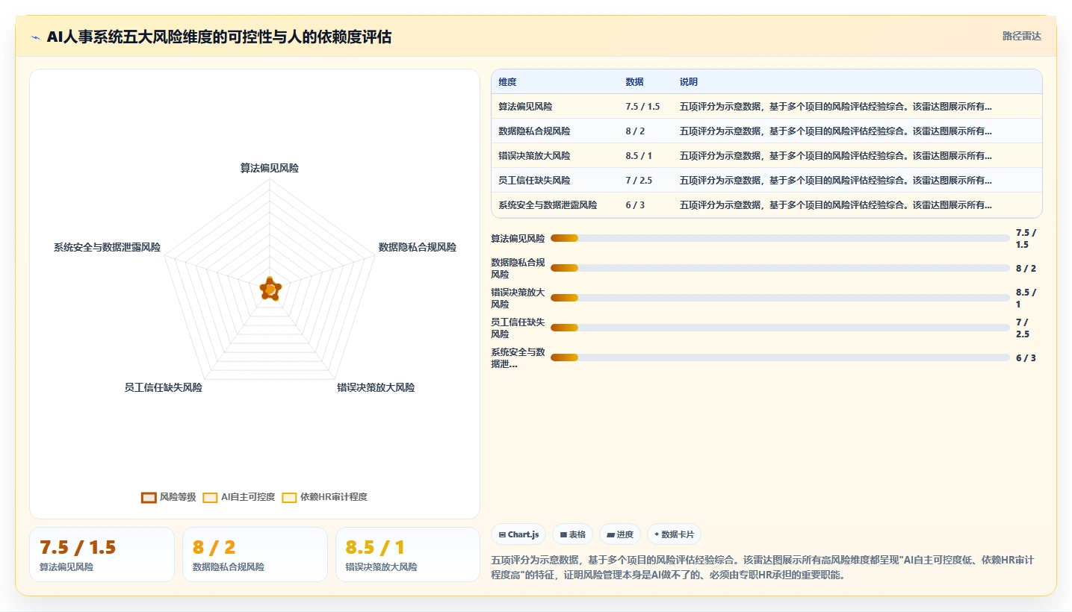This screenshot has width=1072, height=612.
Task: Select the 进度 tag chip
Action: click(620, 534)
